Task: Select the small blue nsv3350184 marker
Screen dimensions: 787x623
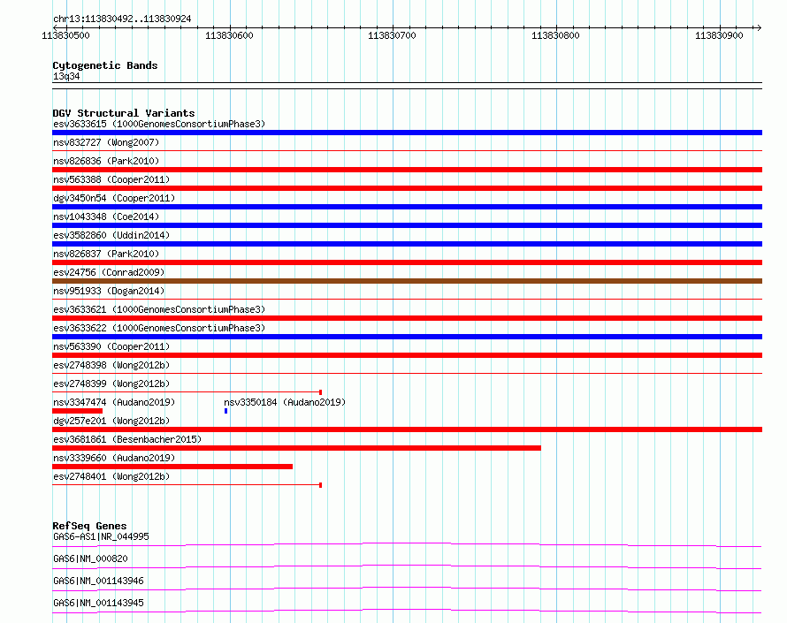Action: pos(225,411)
